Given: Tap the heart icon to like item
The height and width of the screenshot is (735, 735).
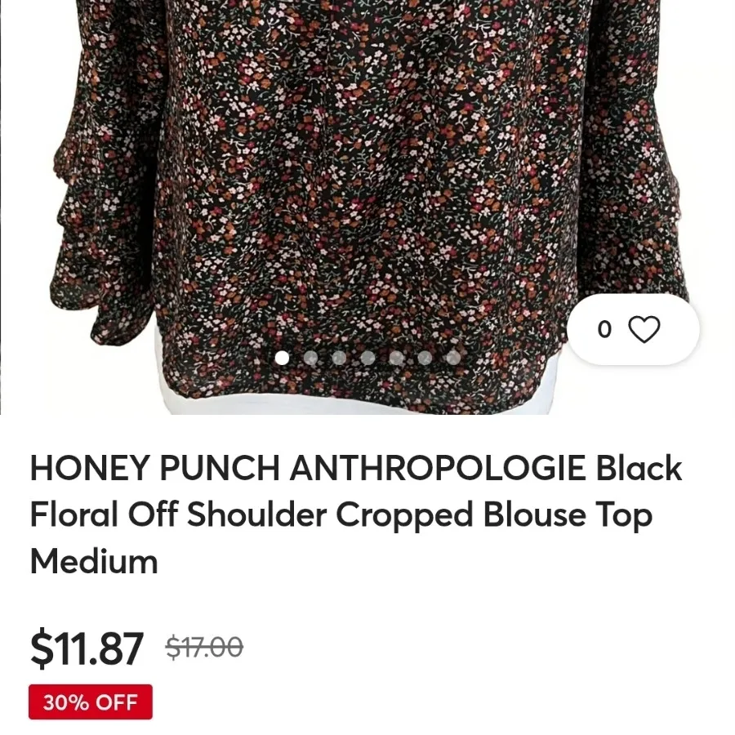Looking at the screenshot, I should [x=644, y=329].
